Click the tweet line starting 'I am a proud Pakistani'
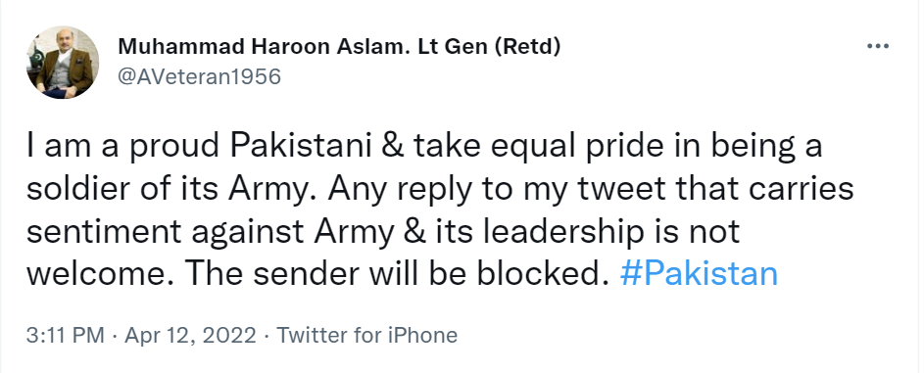The height and width of the screenshot is (373, 924). pyautogui.click(x=424, y=147)
